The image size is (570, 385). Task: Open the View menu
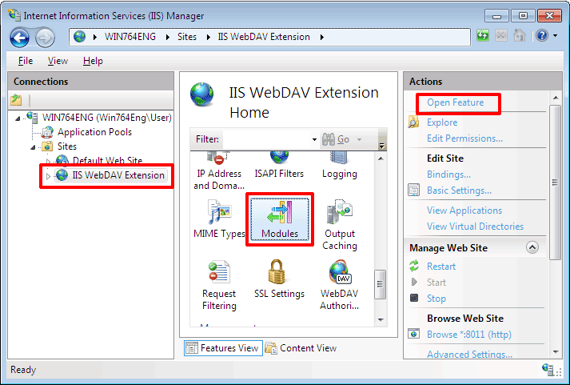58,61
